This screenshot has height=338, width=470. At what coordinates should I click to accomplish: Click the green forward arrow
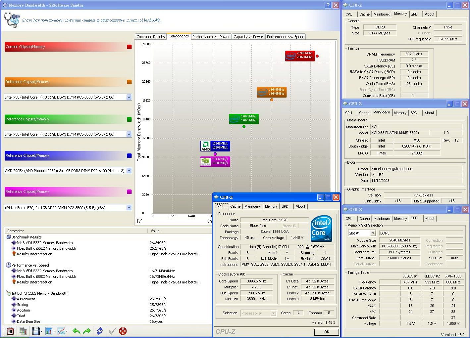[x=87, y=331]
